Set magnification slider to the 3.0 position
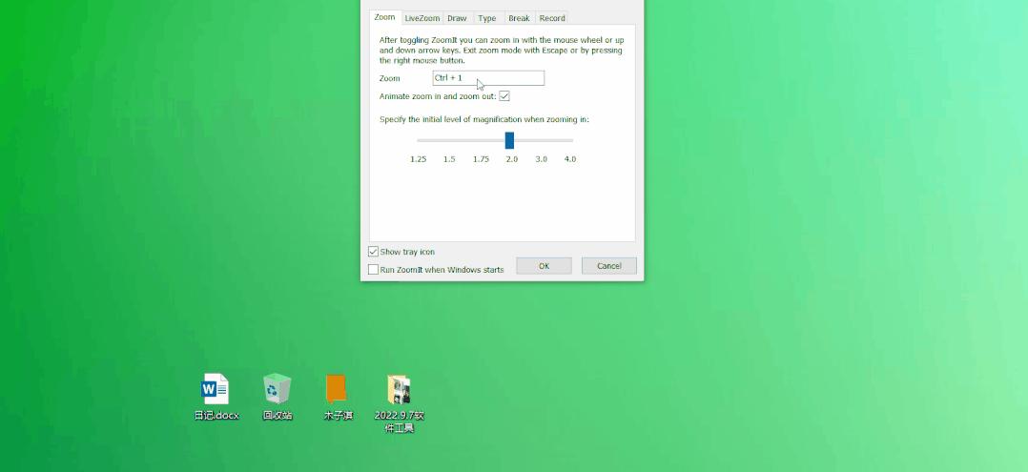The height and width of the screenshot is (472, 1028). 541,140
